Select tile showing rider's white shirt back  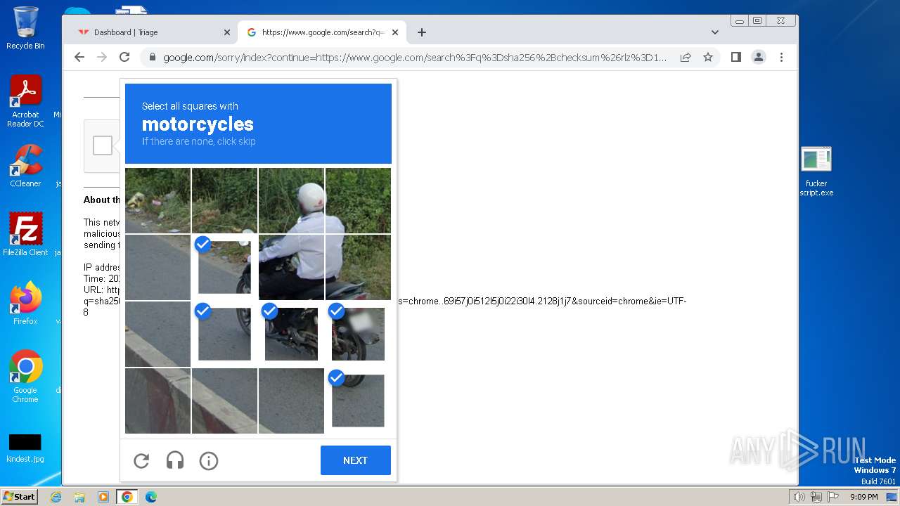point(291,267)
